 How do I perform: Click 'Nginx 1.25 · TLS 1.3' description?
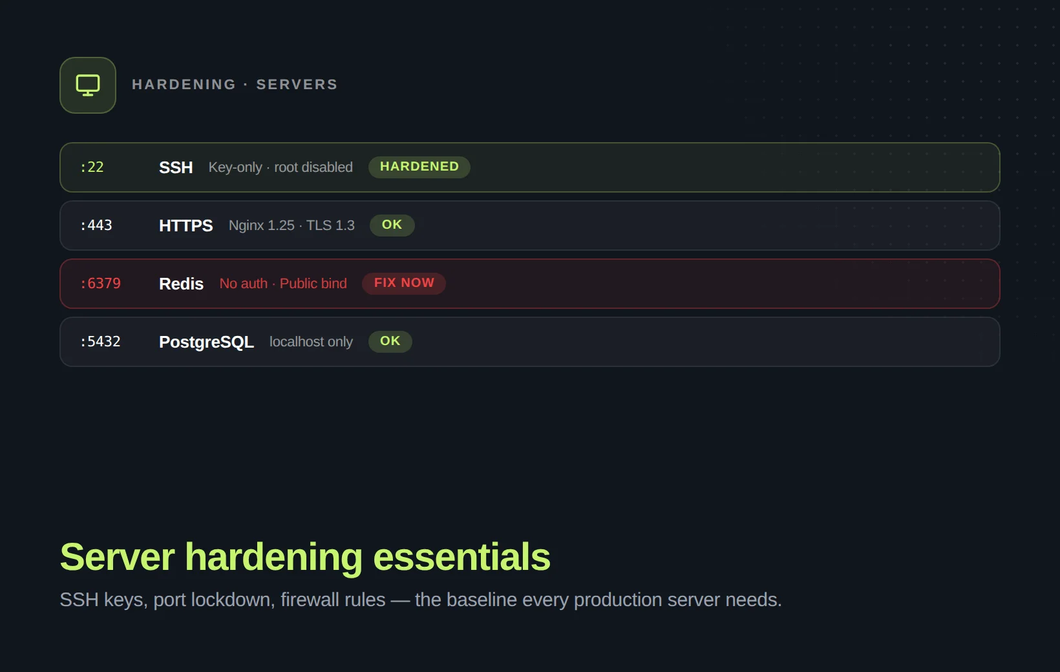(x=291, y=226)
